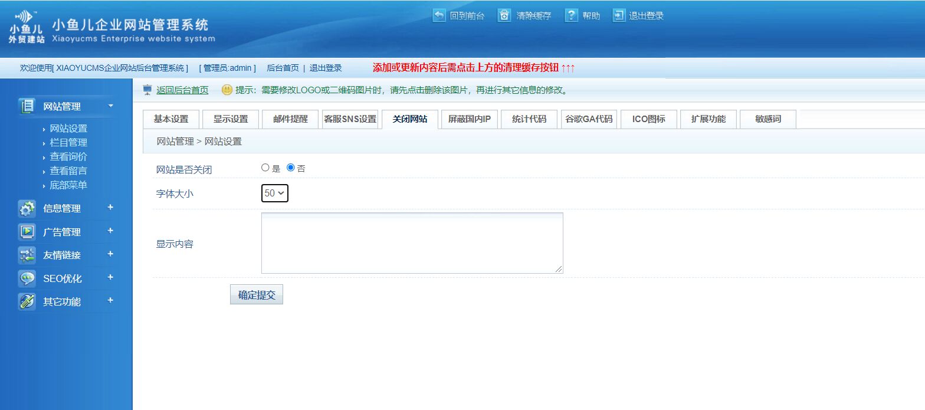This screenshot has height=410, width=925.
Task: Click the clear cache (清除缓存) icon
Action: click(x=504, y=15)
